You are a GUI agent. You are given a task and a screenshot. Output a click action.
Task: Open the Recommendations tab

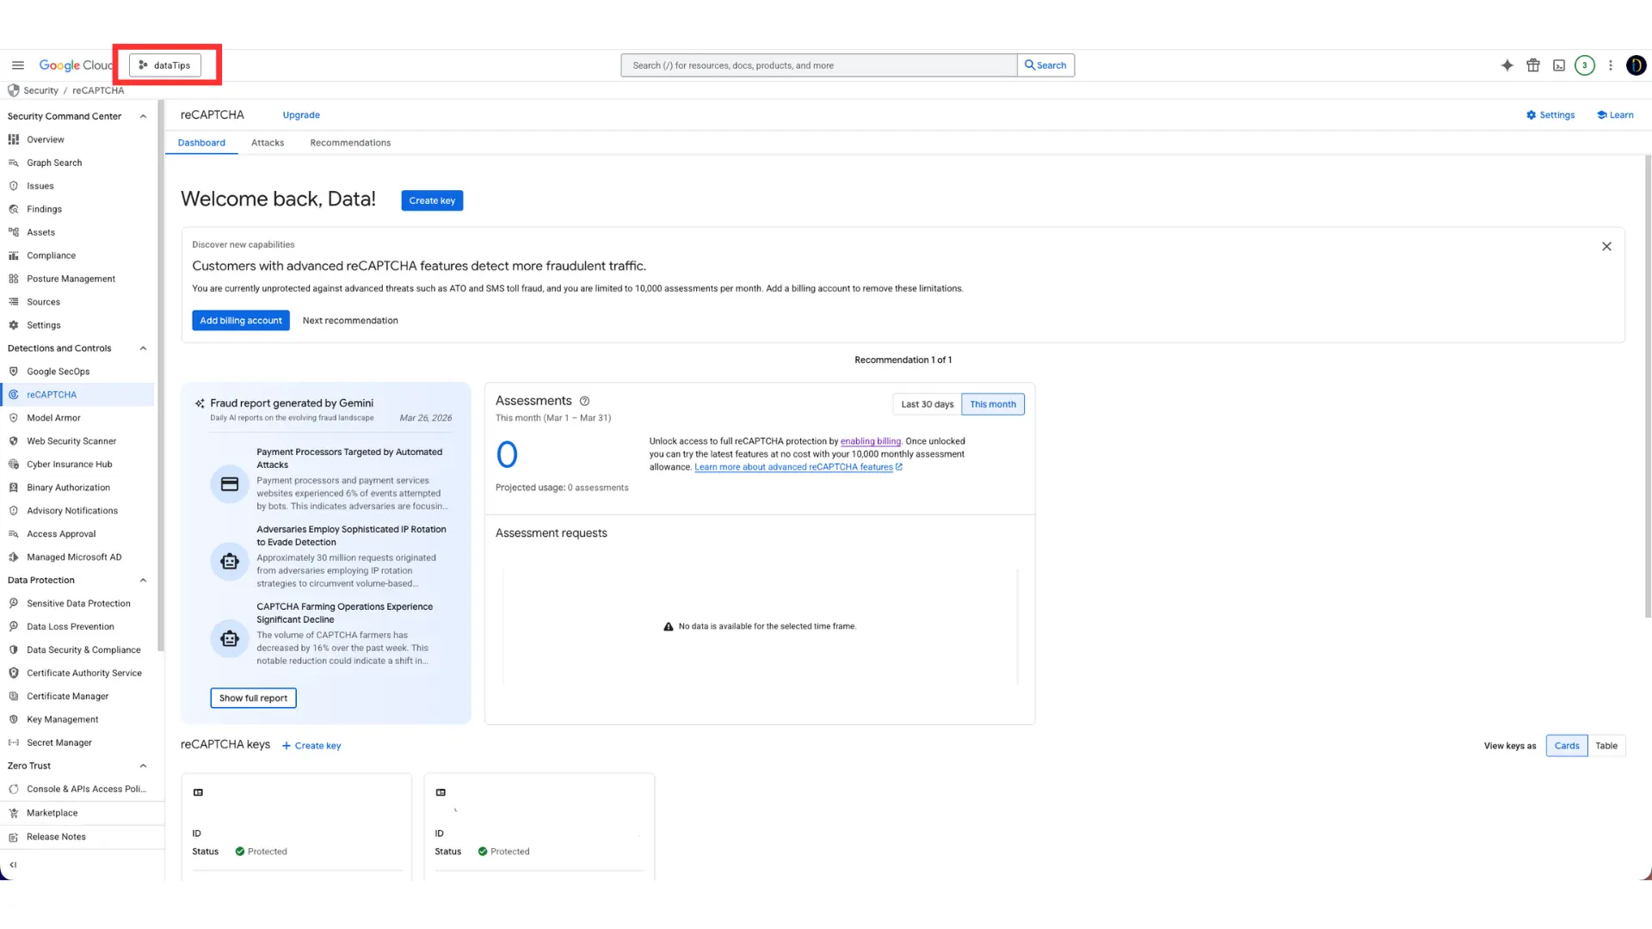pos(350,143)
